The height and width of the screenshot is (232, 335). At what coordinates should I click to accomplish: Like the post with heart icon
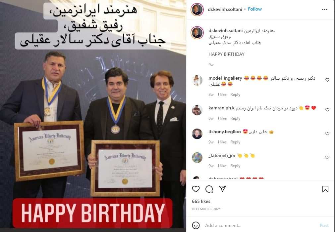tap(196, 189)
